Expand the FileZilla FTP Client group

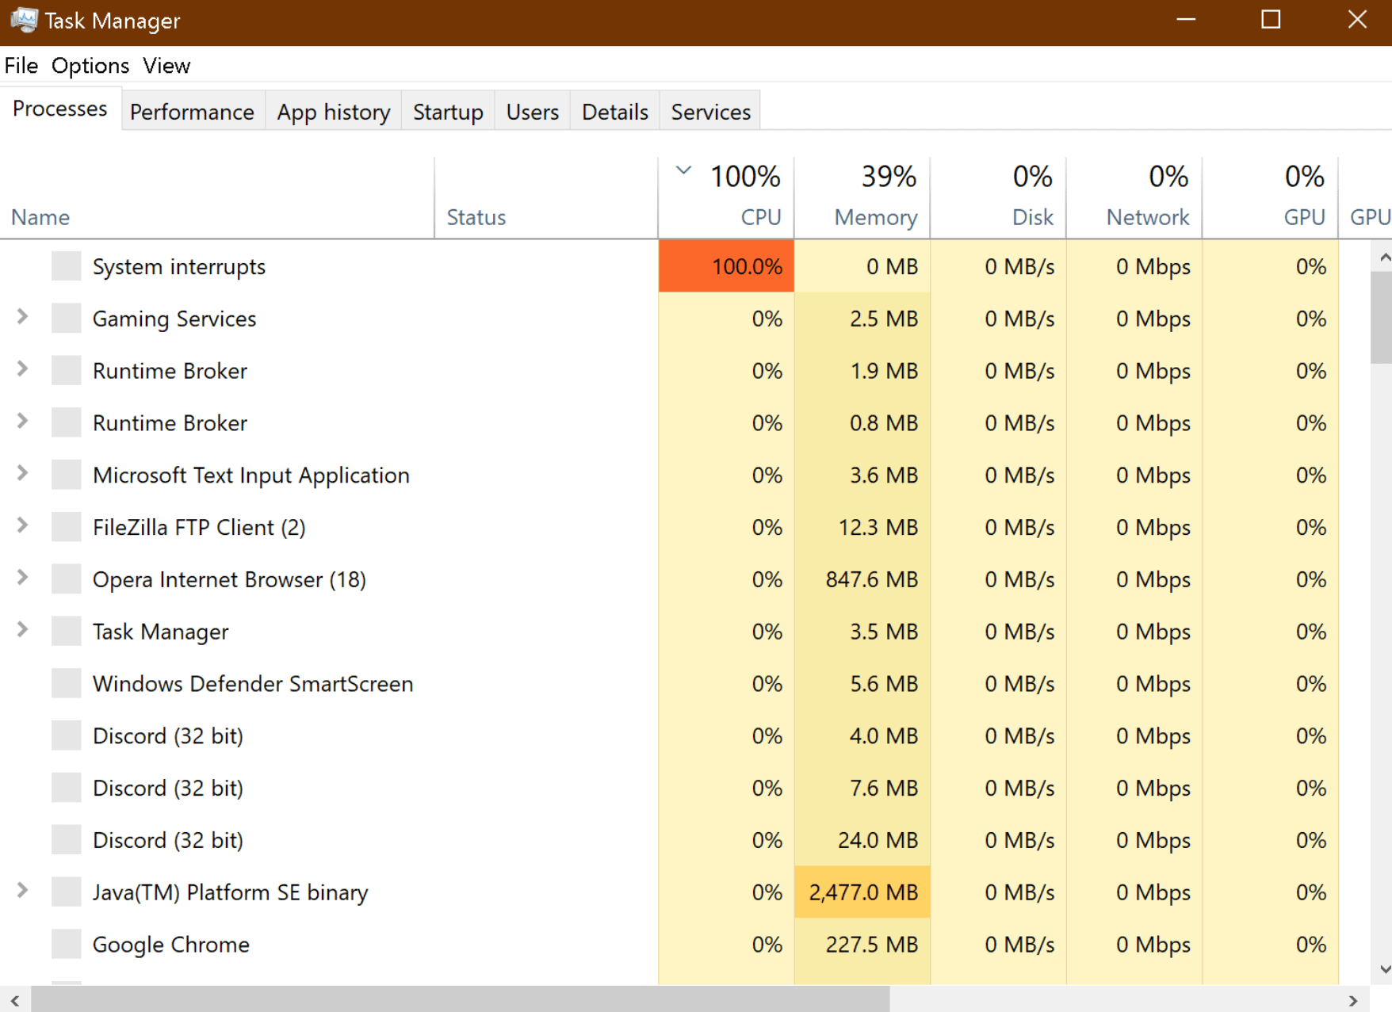pyautogui.click(x=23, y=526)
